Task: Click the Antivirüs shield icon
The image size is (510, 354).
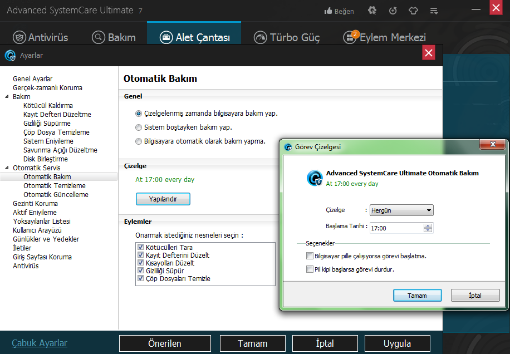Action: coord(19,37)
